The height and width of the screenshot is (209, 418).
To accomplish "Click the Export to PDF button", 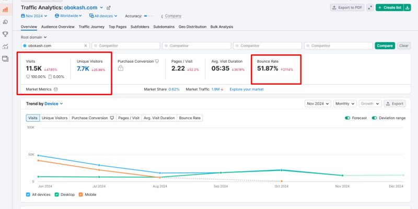I will 347,7.
